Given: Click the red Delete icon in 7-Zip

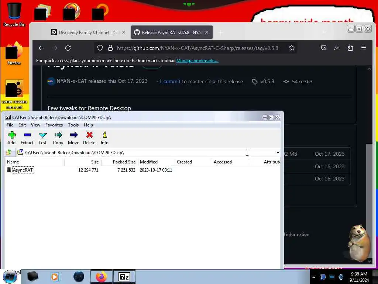Looking at the screenshot, I should tap(89, 138).
